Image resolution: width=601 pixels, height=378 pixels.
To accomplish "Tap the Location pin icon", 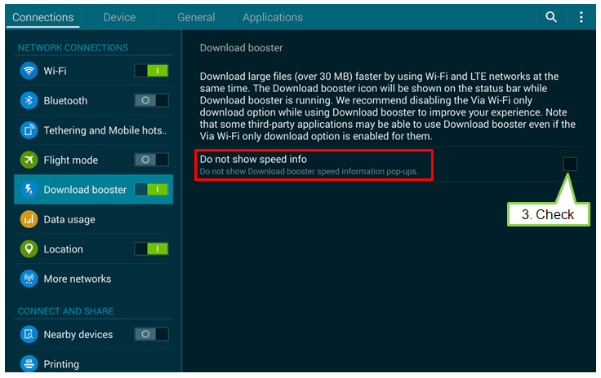I will 29,248.
